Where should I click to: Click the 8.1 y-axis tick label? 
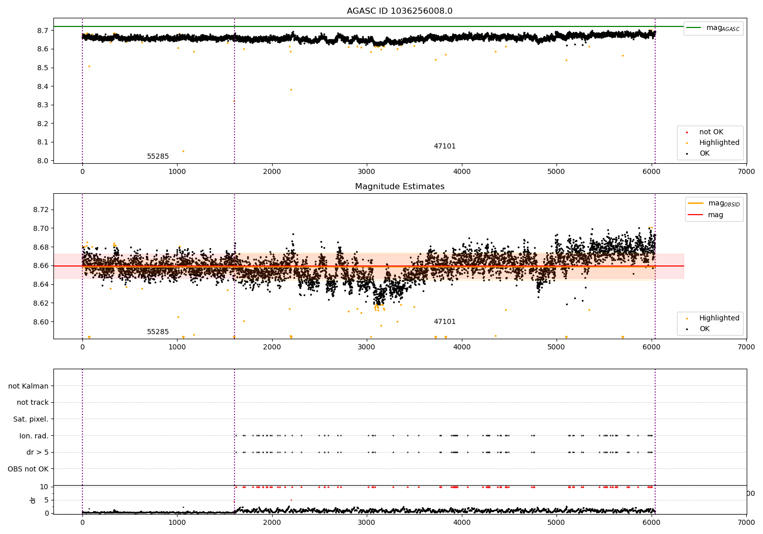(43, 142)
